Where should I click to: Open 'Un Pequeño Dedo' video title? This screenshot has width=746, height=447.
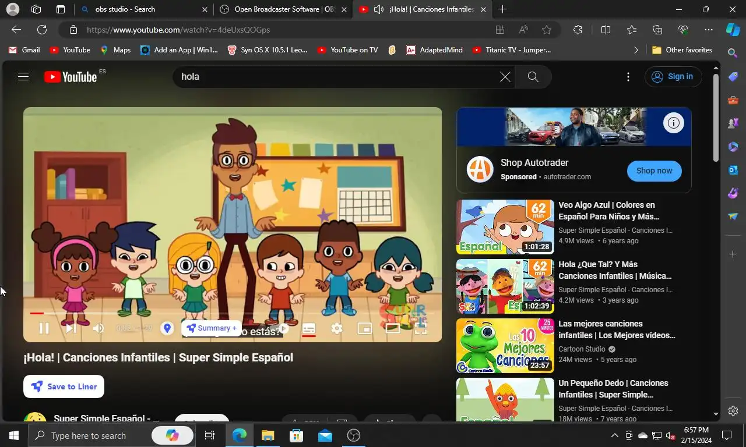tap(613, 389)
